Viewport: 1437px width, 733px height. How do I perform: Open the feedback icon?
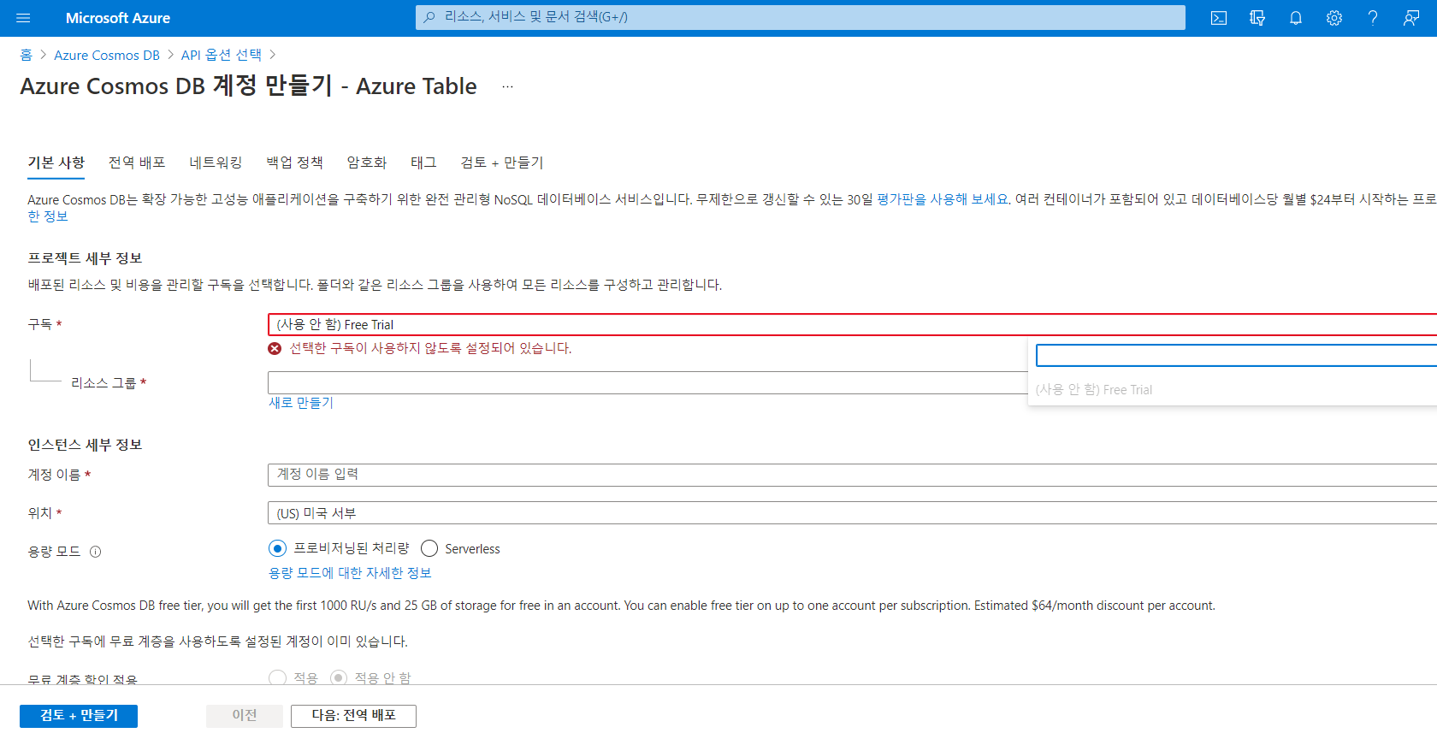tap(1411, 18)
